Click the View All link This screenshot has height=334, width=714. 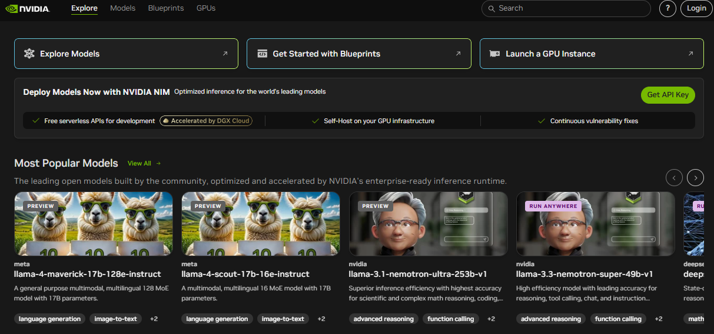click(x=140, y=163)
